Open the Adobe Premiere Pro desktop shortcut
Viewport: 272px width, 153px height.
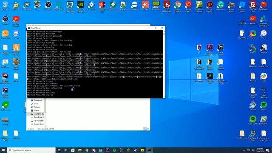[x=210, y=49]
